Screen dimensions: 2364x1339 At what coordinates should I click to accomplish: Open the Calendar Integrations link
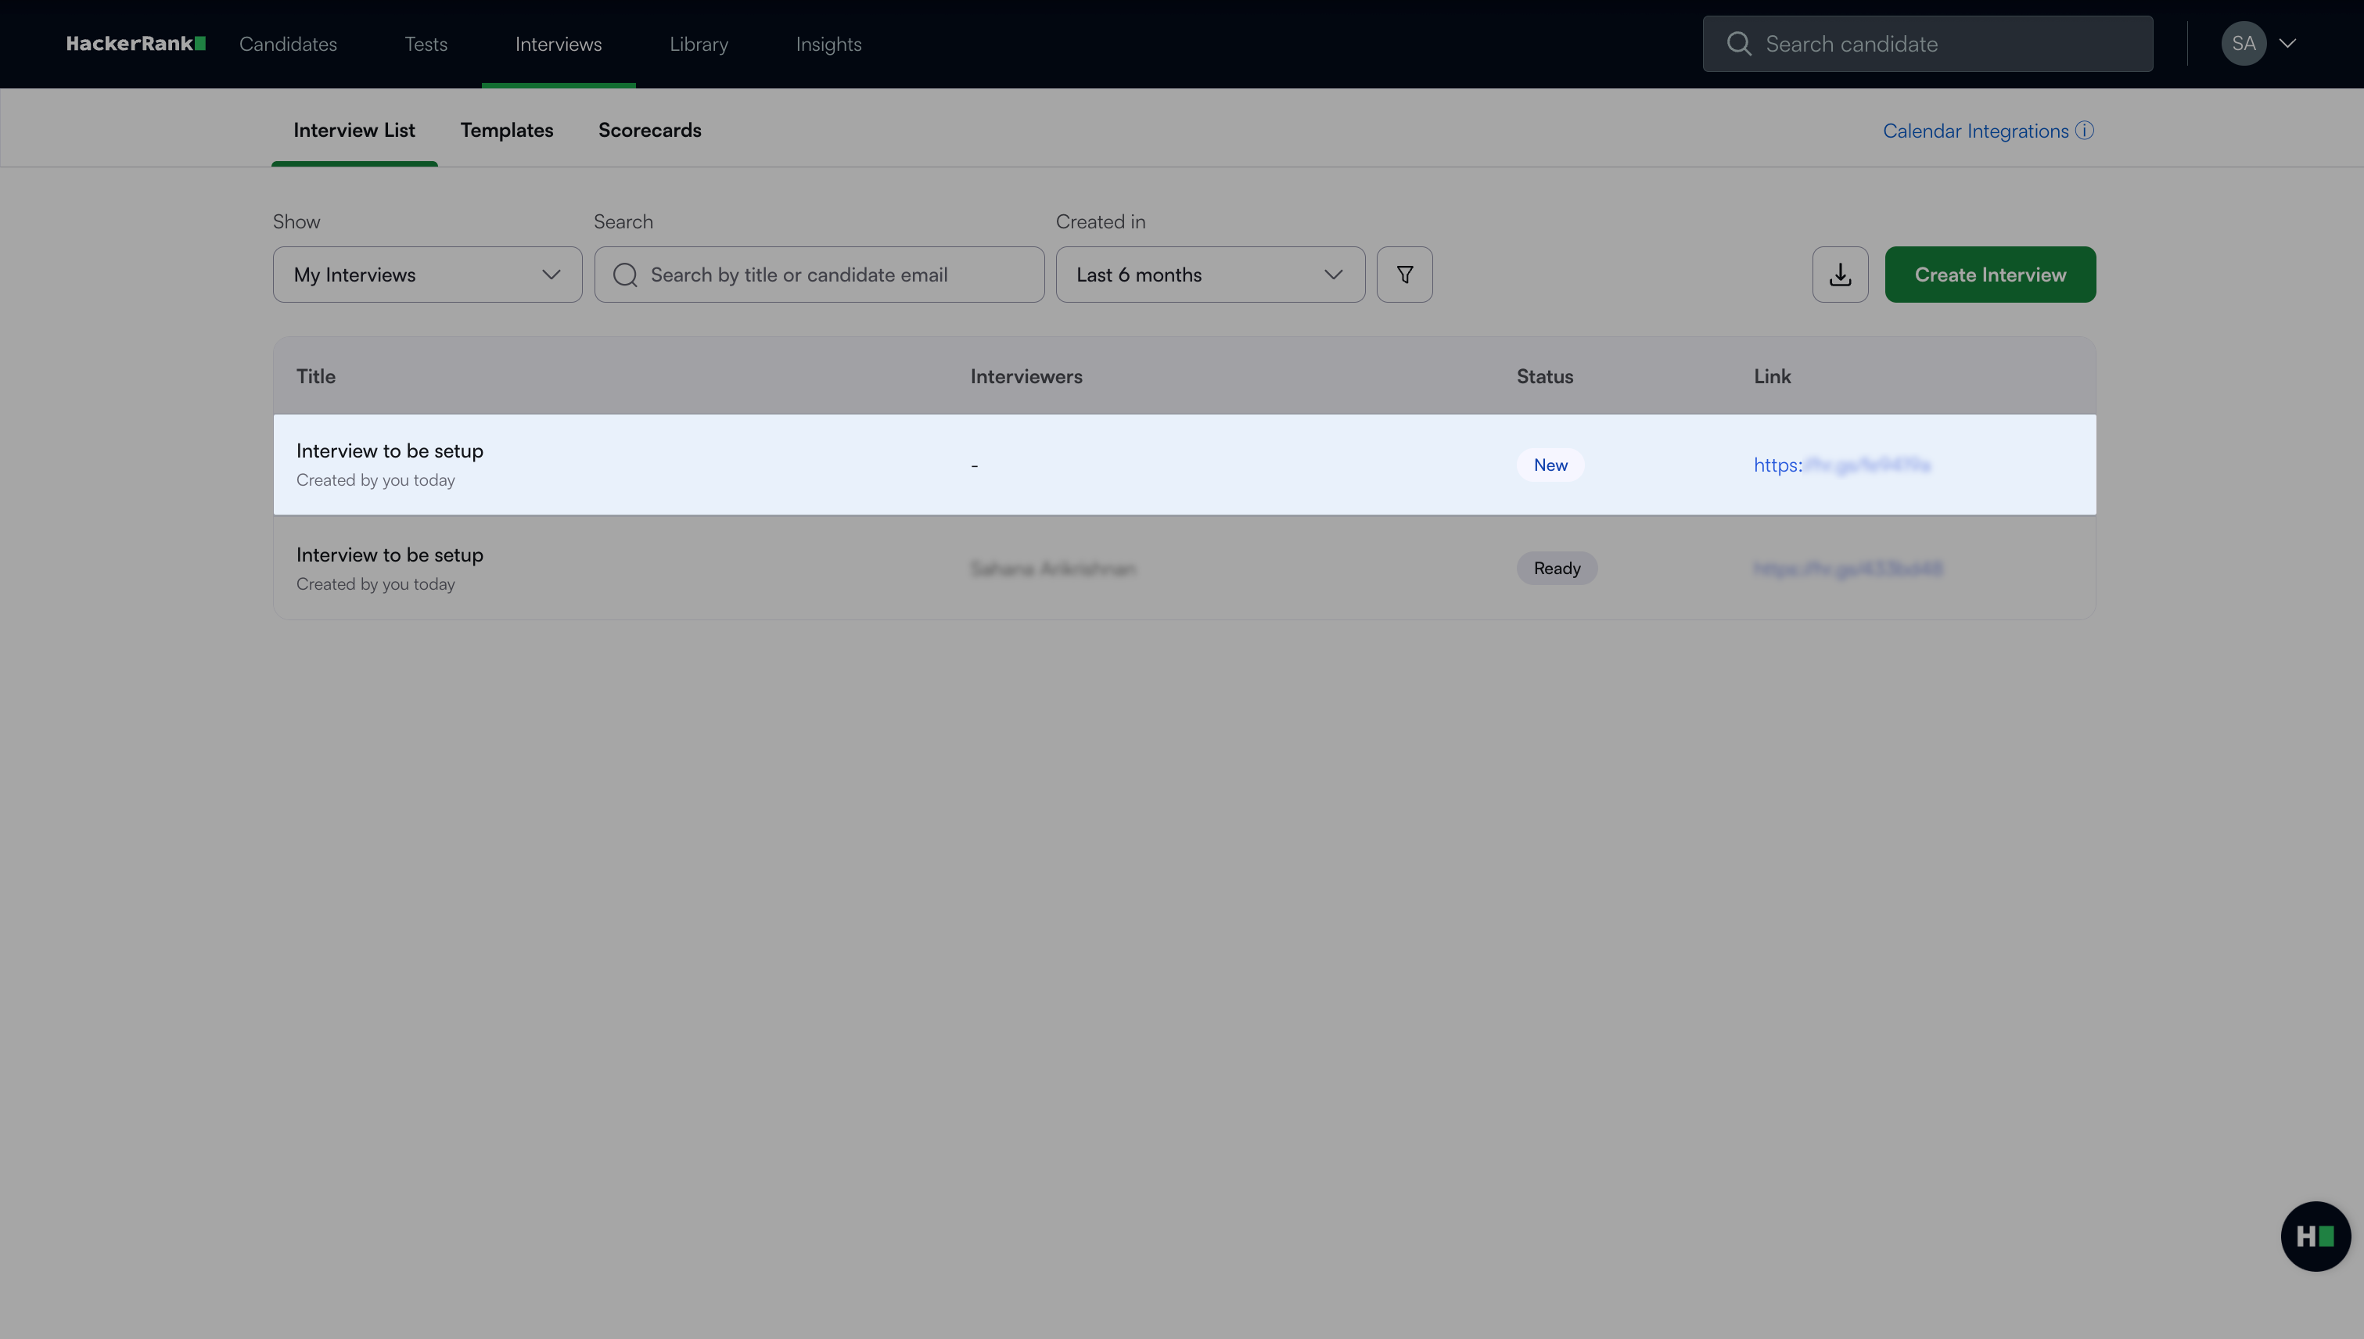[1975, 131]
